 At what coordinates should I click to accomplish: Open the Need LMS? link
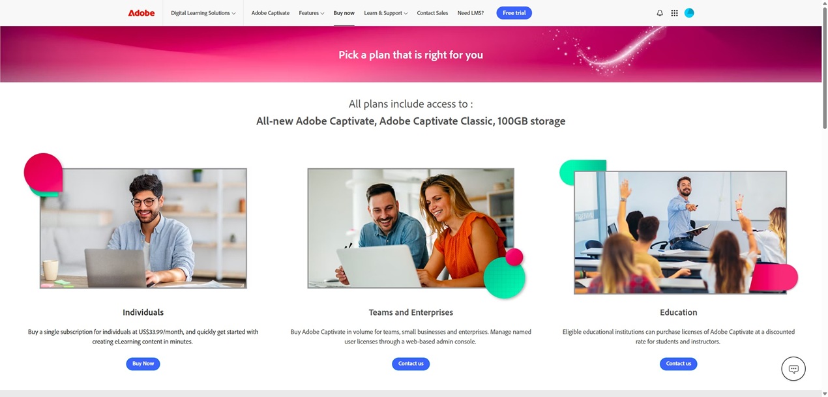(x=471, y=13)
